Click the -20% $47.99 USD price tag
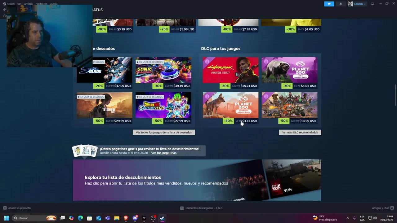 pos(113,86)
